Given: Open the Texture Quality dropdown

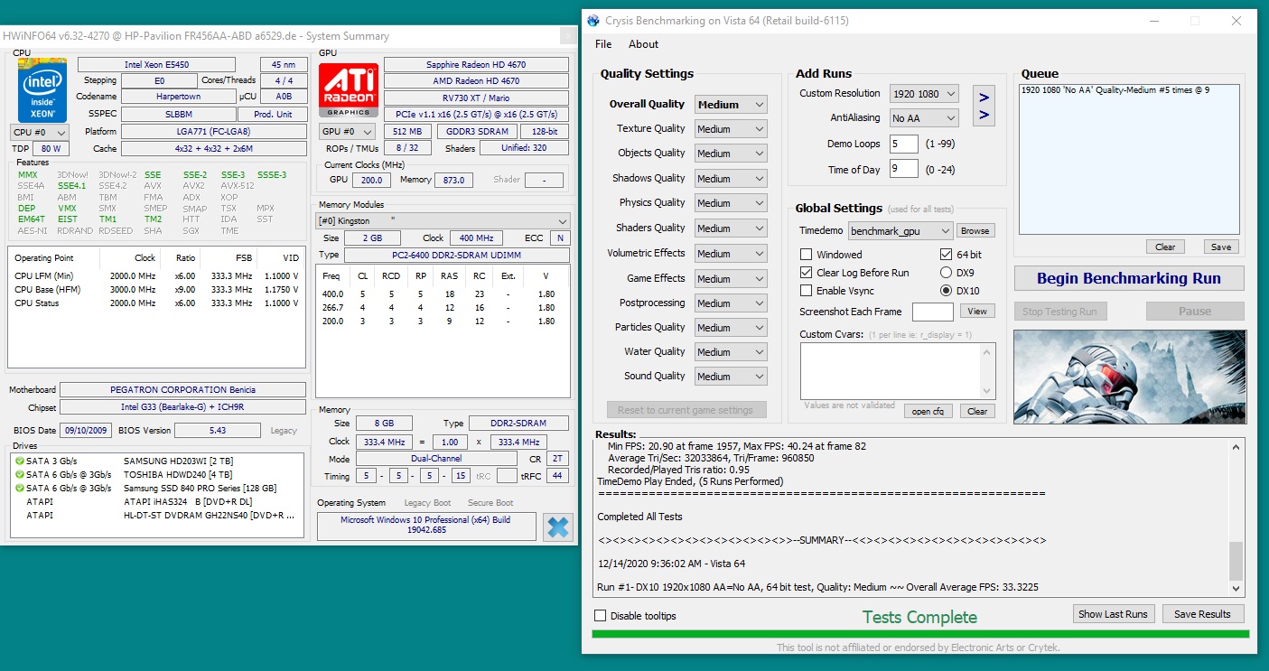Looking at the screenshot, I should [x=731, y=129].
